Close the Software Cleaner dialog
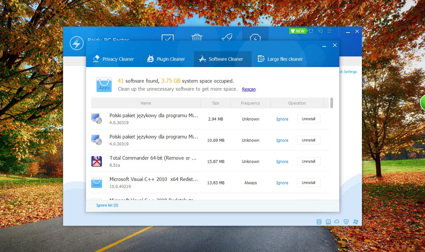This screenshot has height=252, width=425. click(x=335, y=45)
